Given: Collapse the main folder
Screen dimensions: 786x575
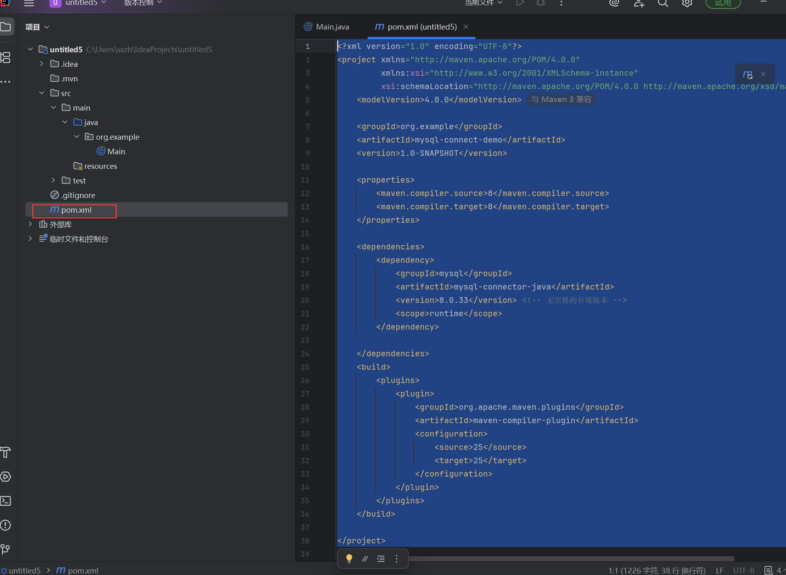Looking at the screenshot, I should [53, 107].
